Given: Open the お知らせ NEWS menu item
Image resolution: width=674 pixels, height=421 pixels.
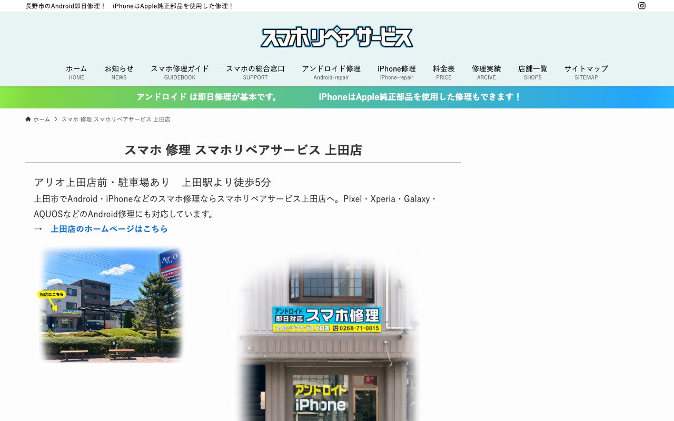Looking at the screenshot, I should 119,72.
